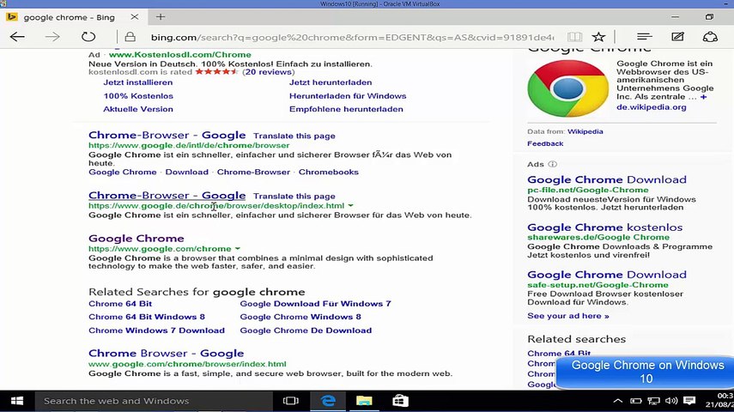Click Google Chrome De Download link
Viewport: 734px width, 412px height.
[x=306, y=330]
